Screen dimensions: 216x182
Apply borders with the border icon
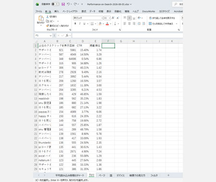[x=92, y=23]
